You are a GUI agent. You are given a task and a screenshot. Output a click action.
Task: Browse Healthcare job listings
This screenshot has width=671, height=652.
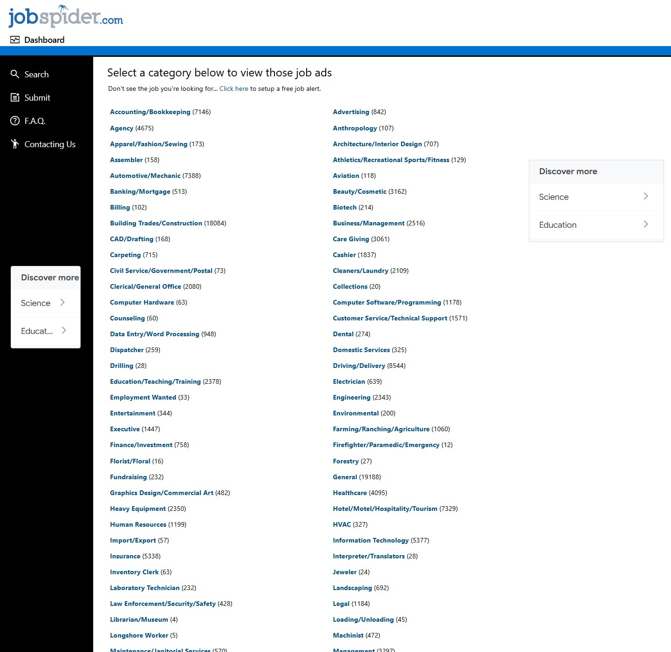(x=349, y=493)
